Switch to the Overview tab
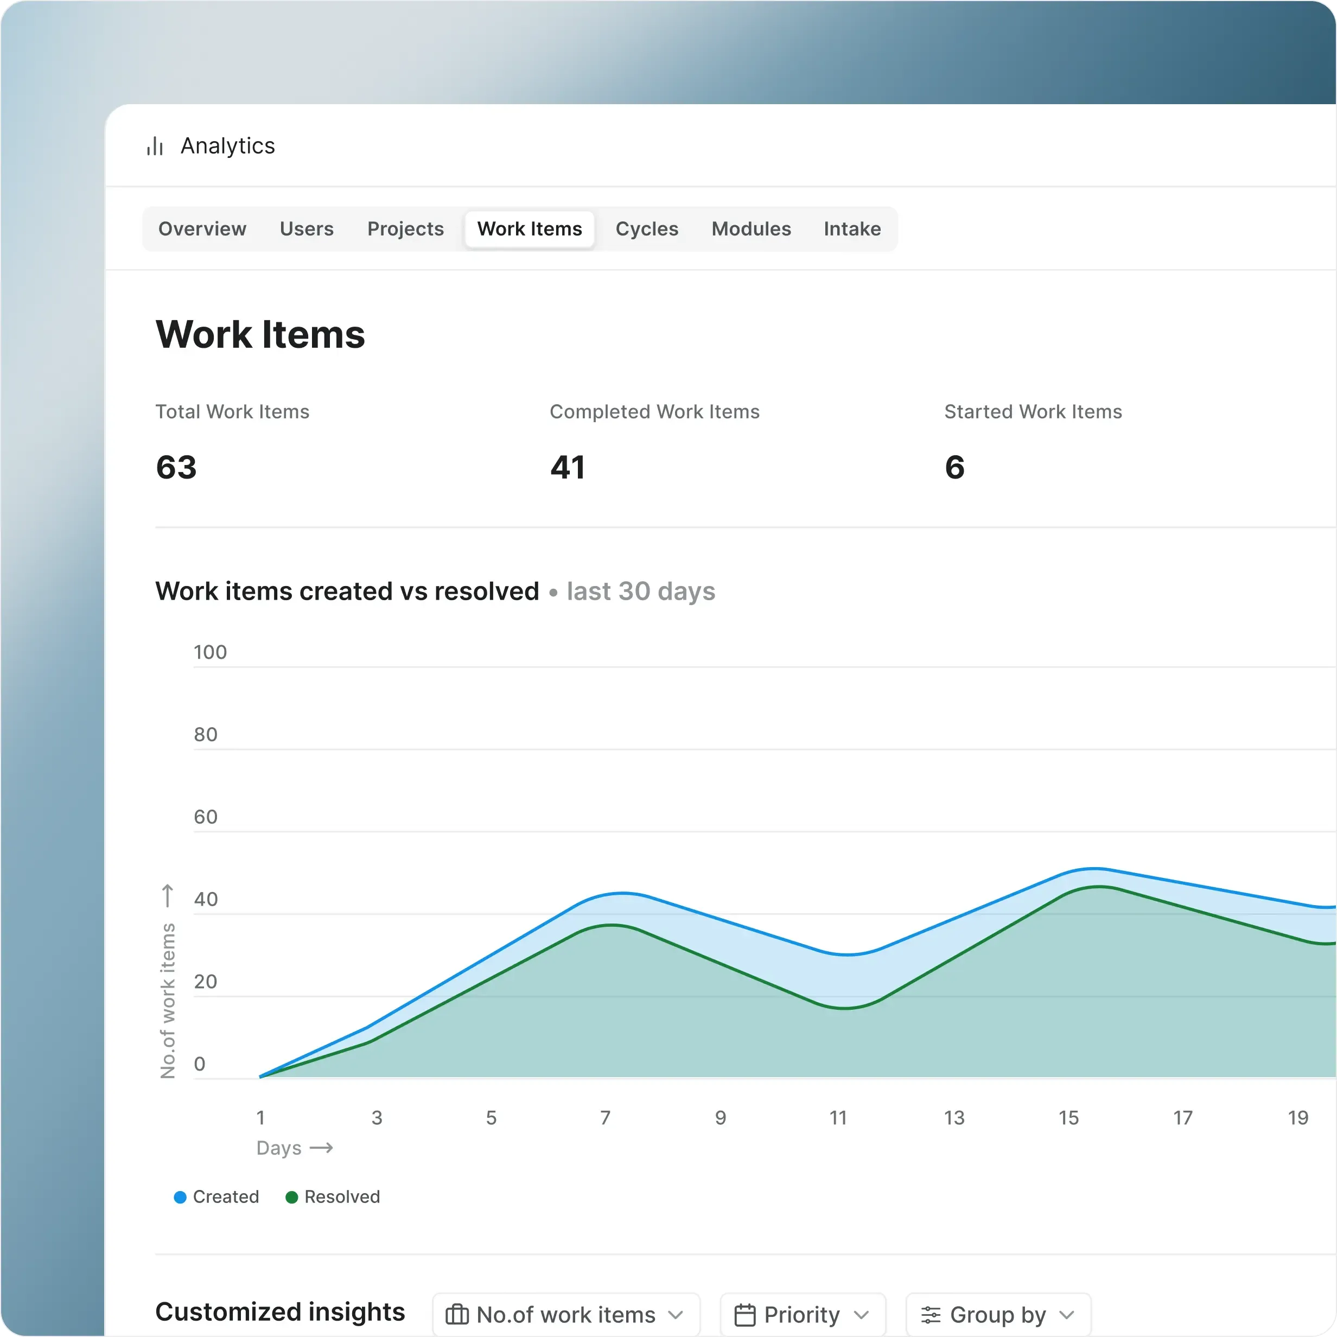 point(202,229)
